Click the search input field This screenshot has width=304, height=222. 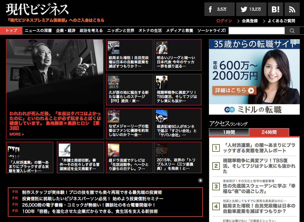click(x=256, y=31)
